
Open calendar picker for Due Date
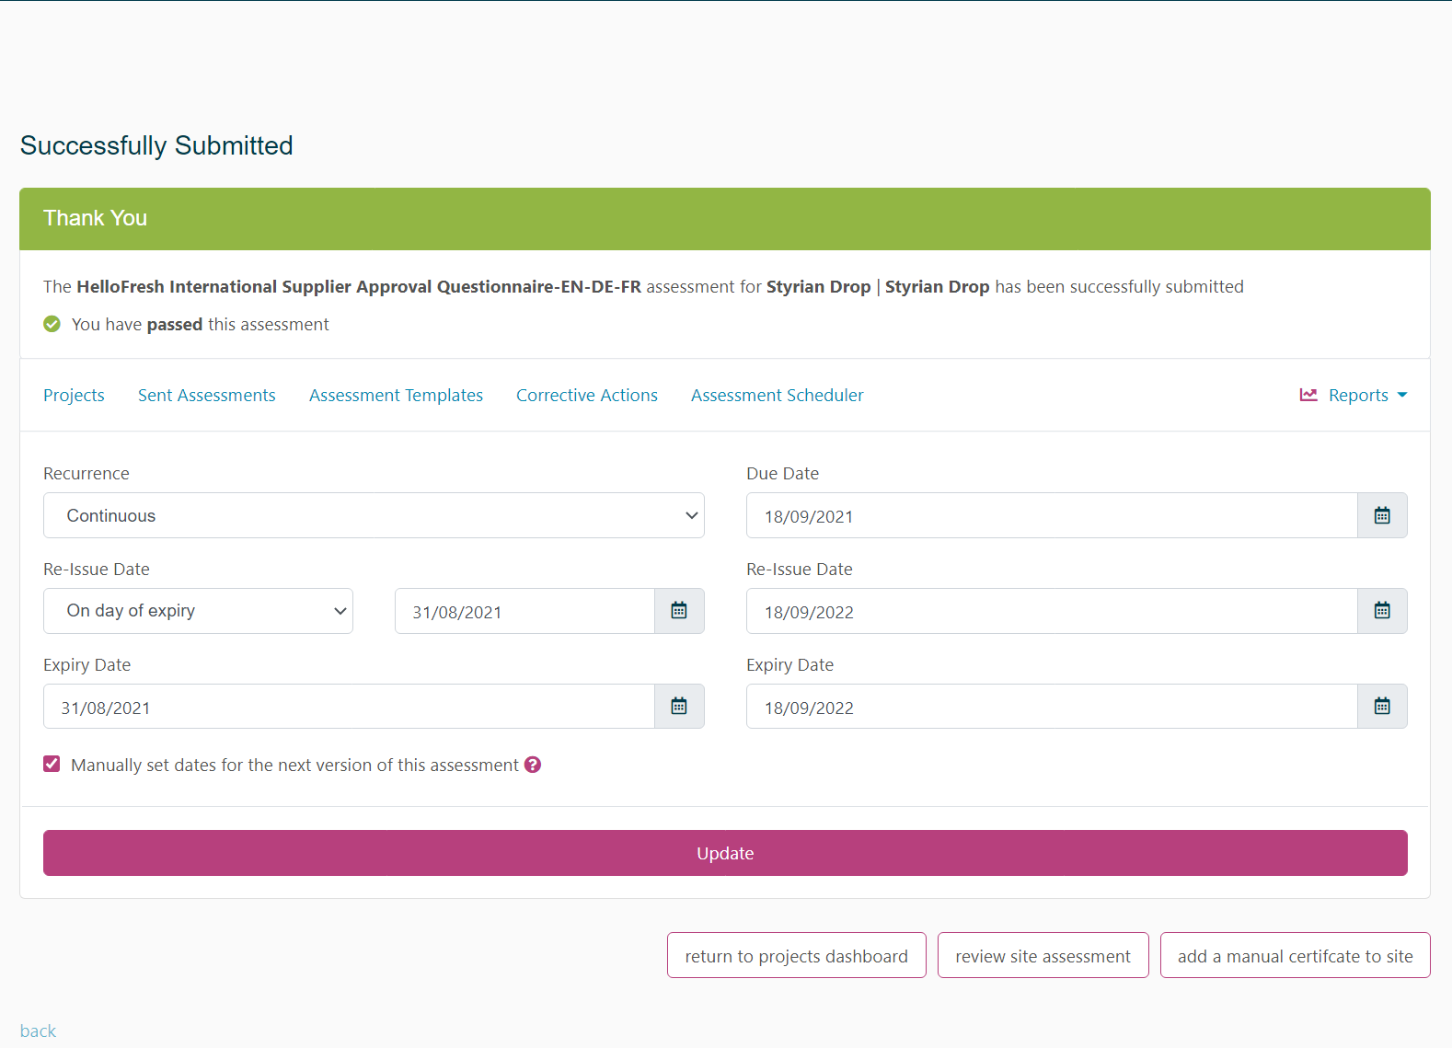1381,515
